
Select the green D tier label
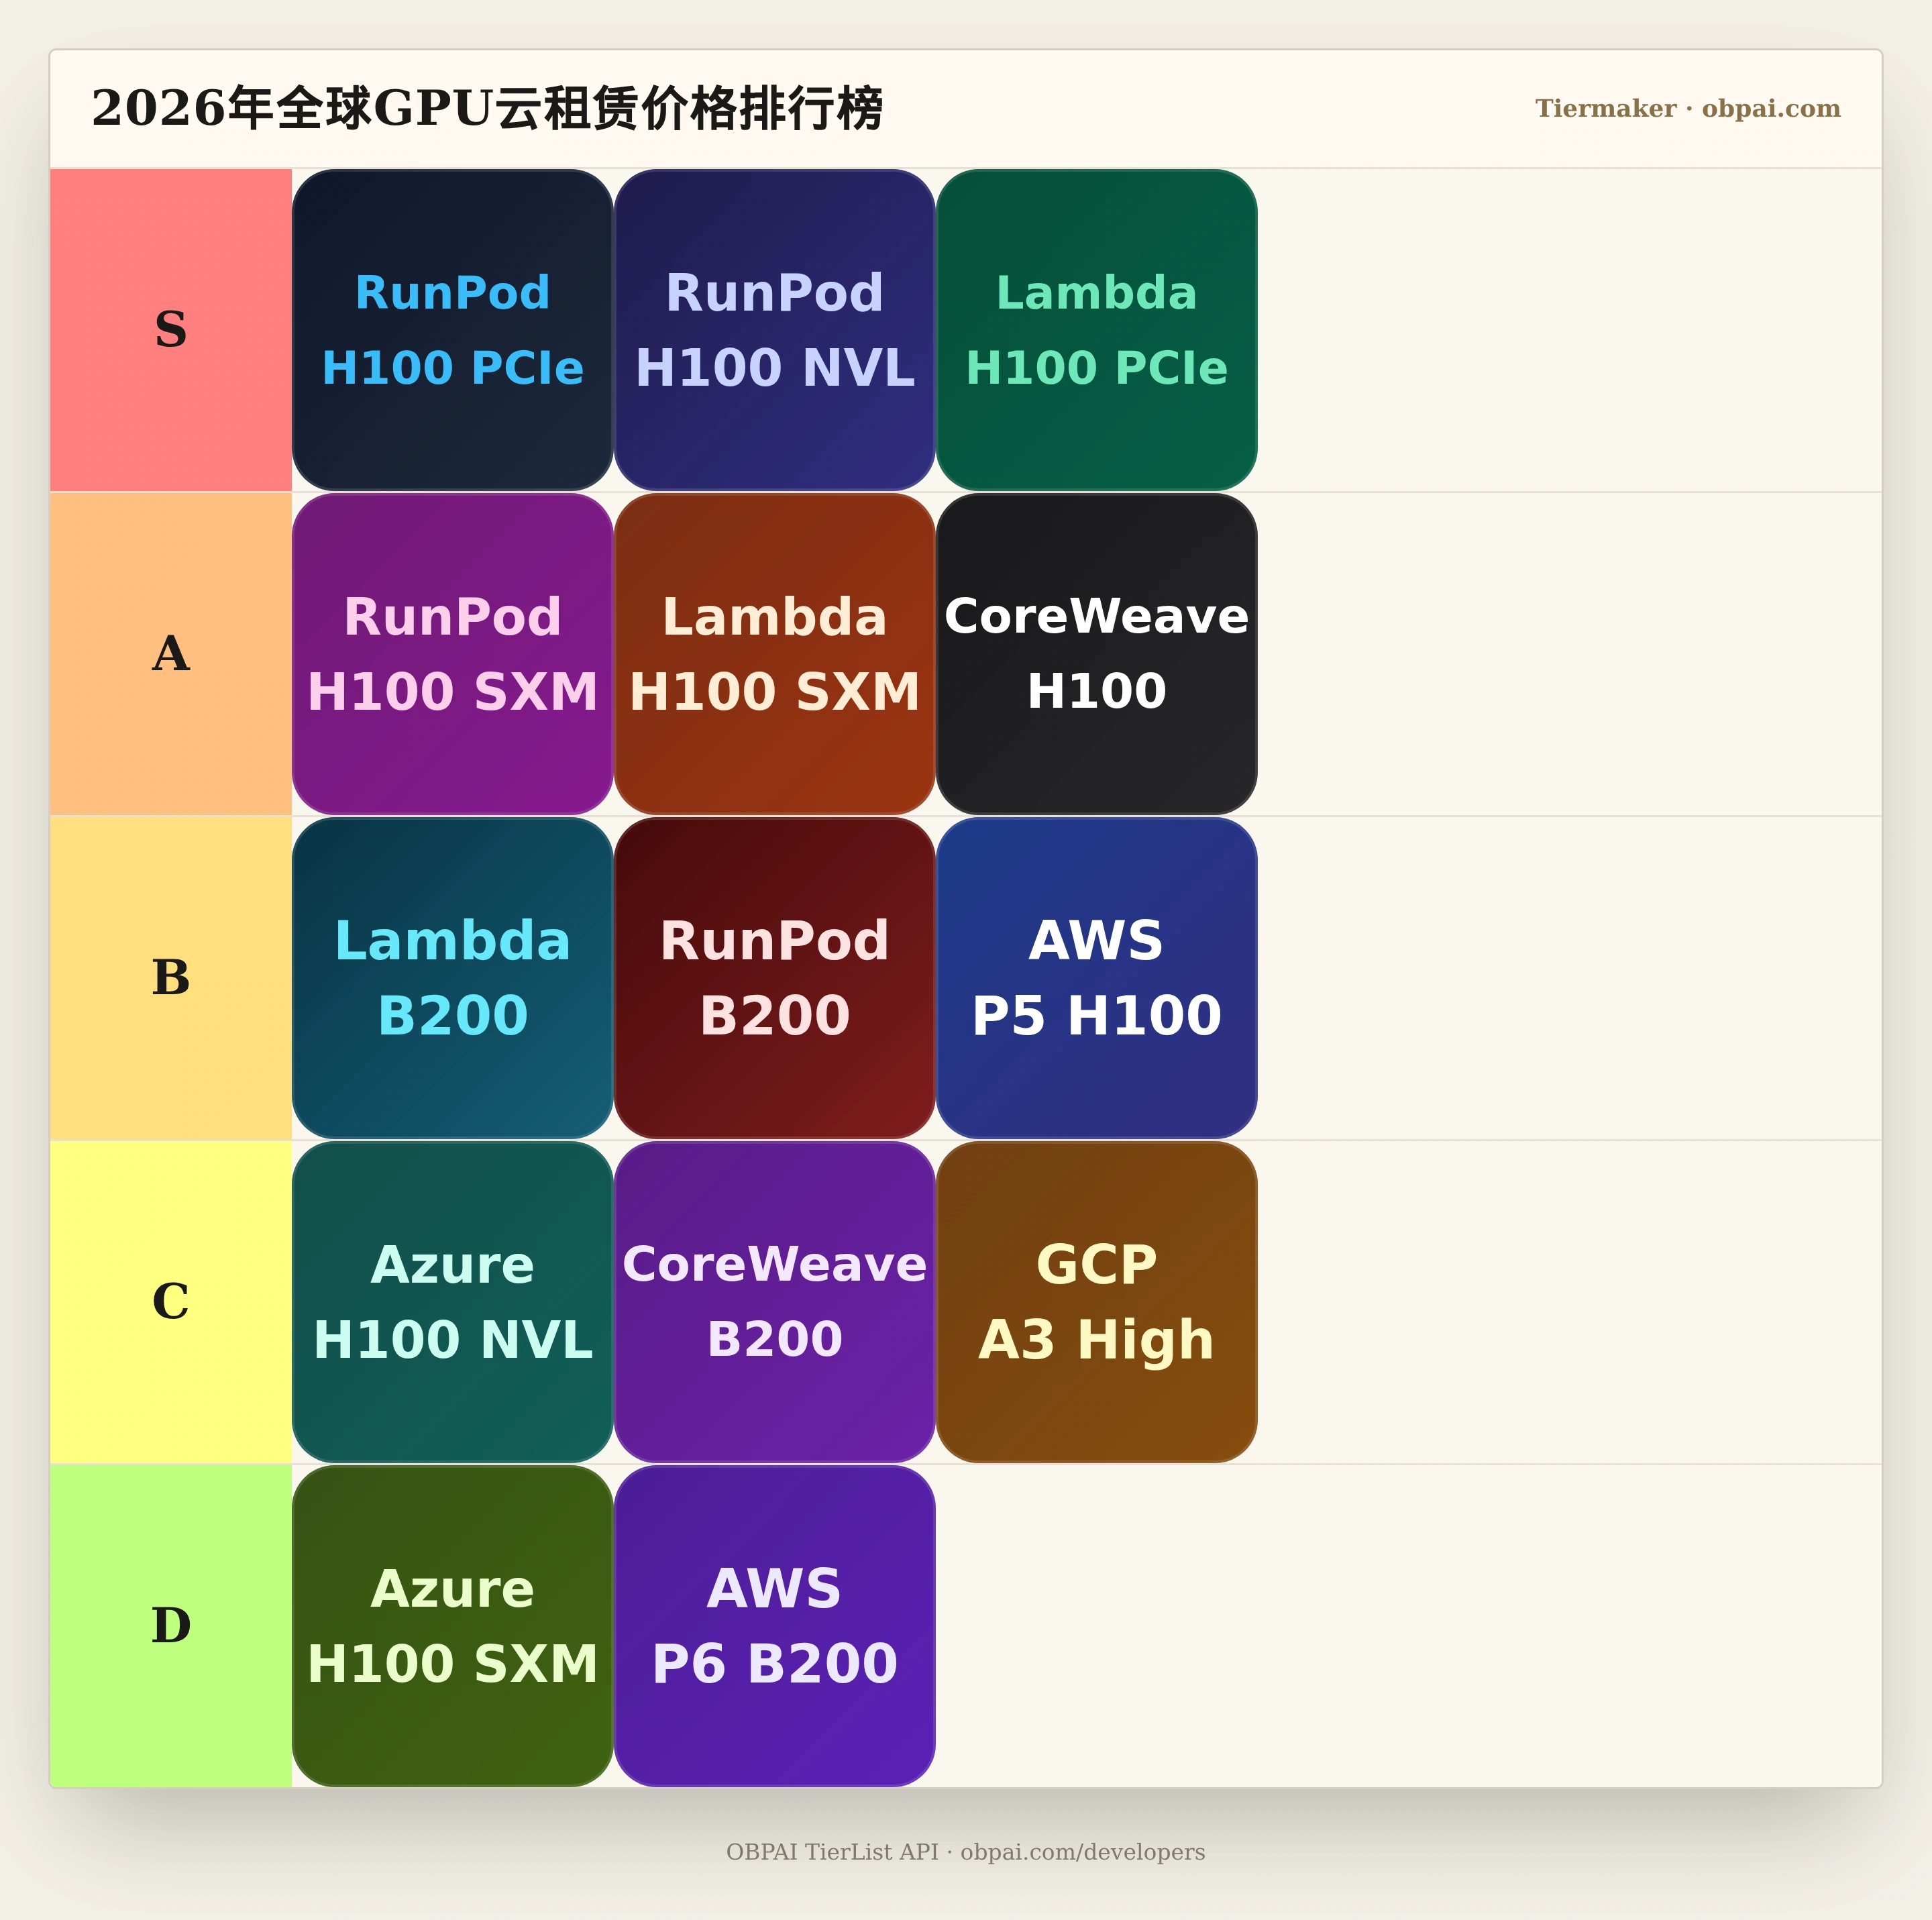pyautogui.click(x=171, y=1626)
